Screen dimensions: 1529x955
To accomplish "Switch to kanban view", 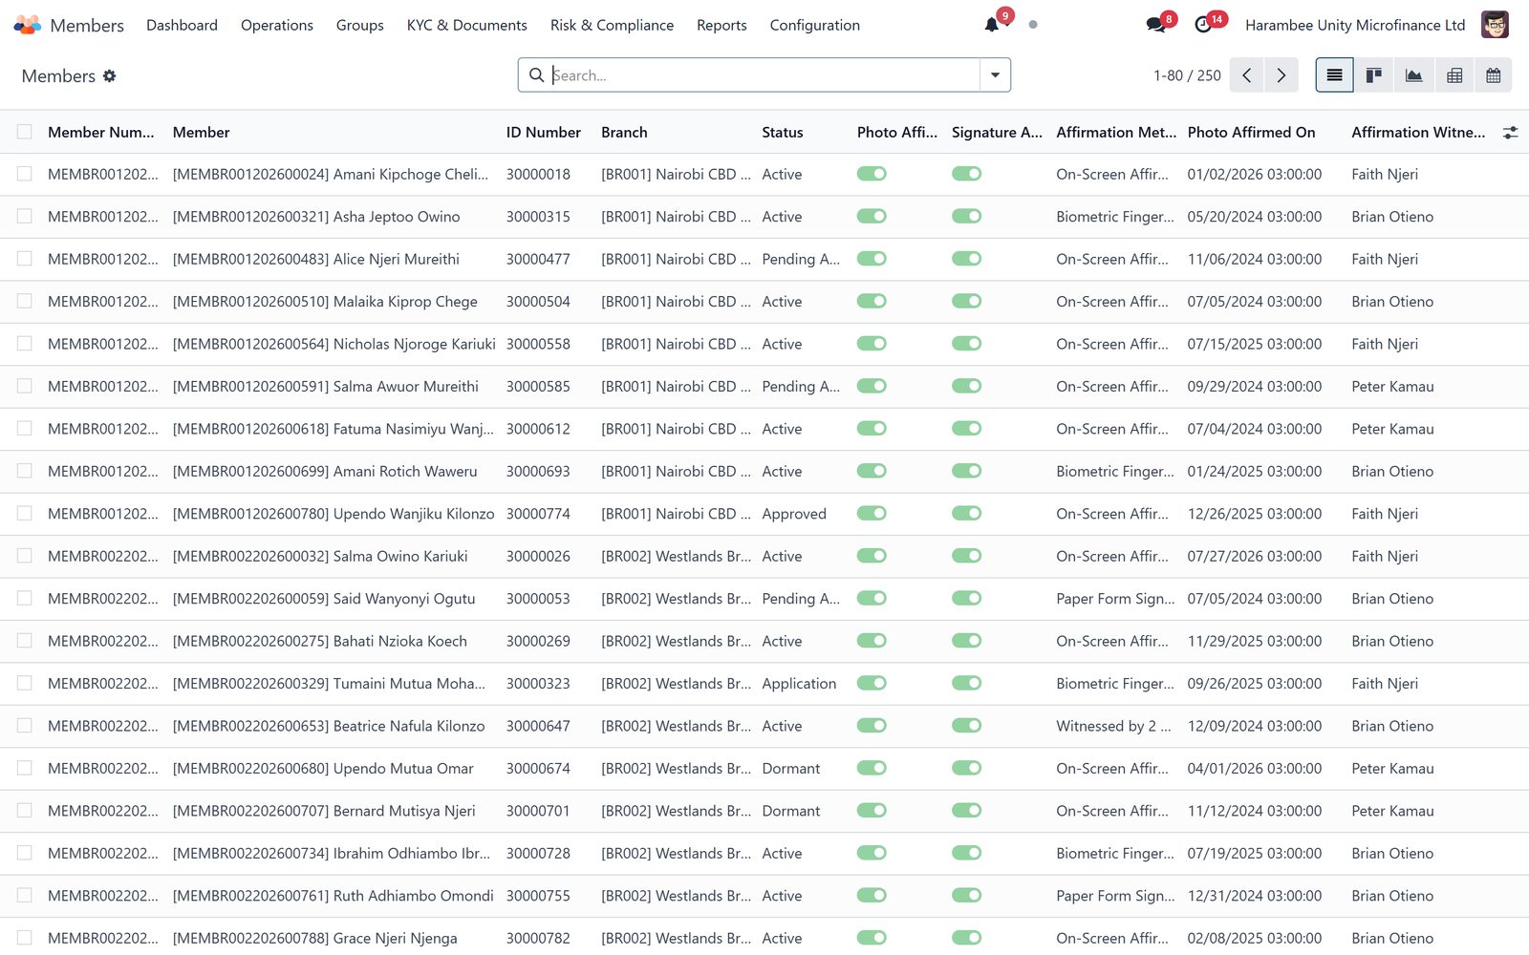I will click(x=1374, y=75).
